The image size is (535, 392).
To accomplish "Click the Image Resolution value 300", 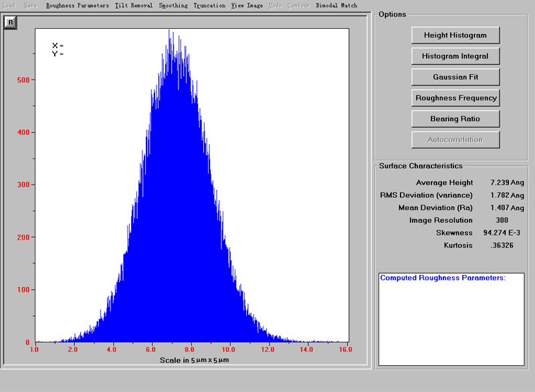I will (x=502, y=220).
